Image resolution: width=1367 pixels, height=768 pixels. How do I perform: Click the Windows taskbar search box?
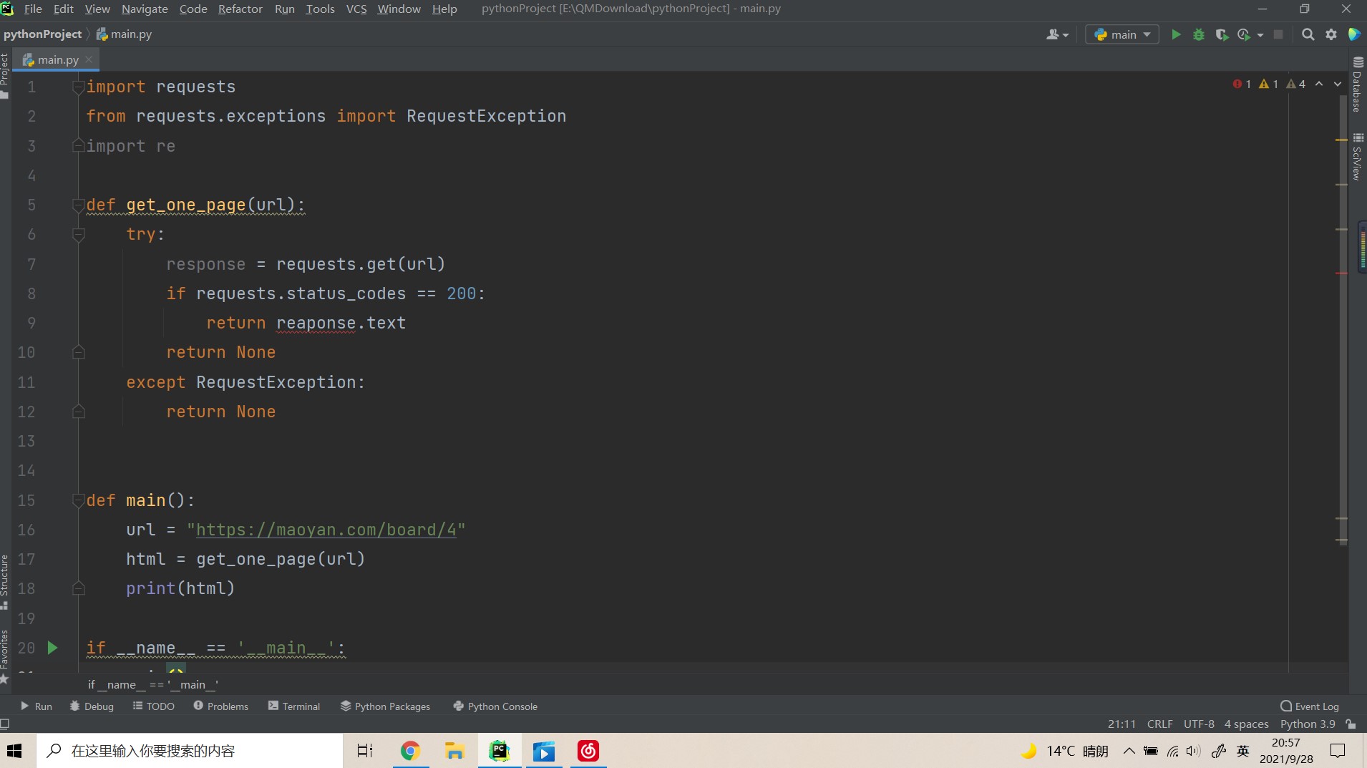point(190,750)
